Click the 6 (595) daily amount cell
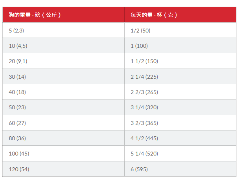 tap(139, 169)
